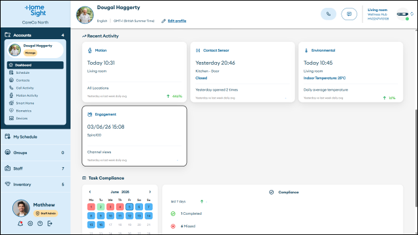
Task: Open the Environmental card
Action: point(351,72)
